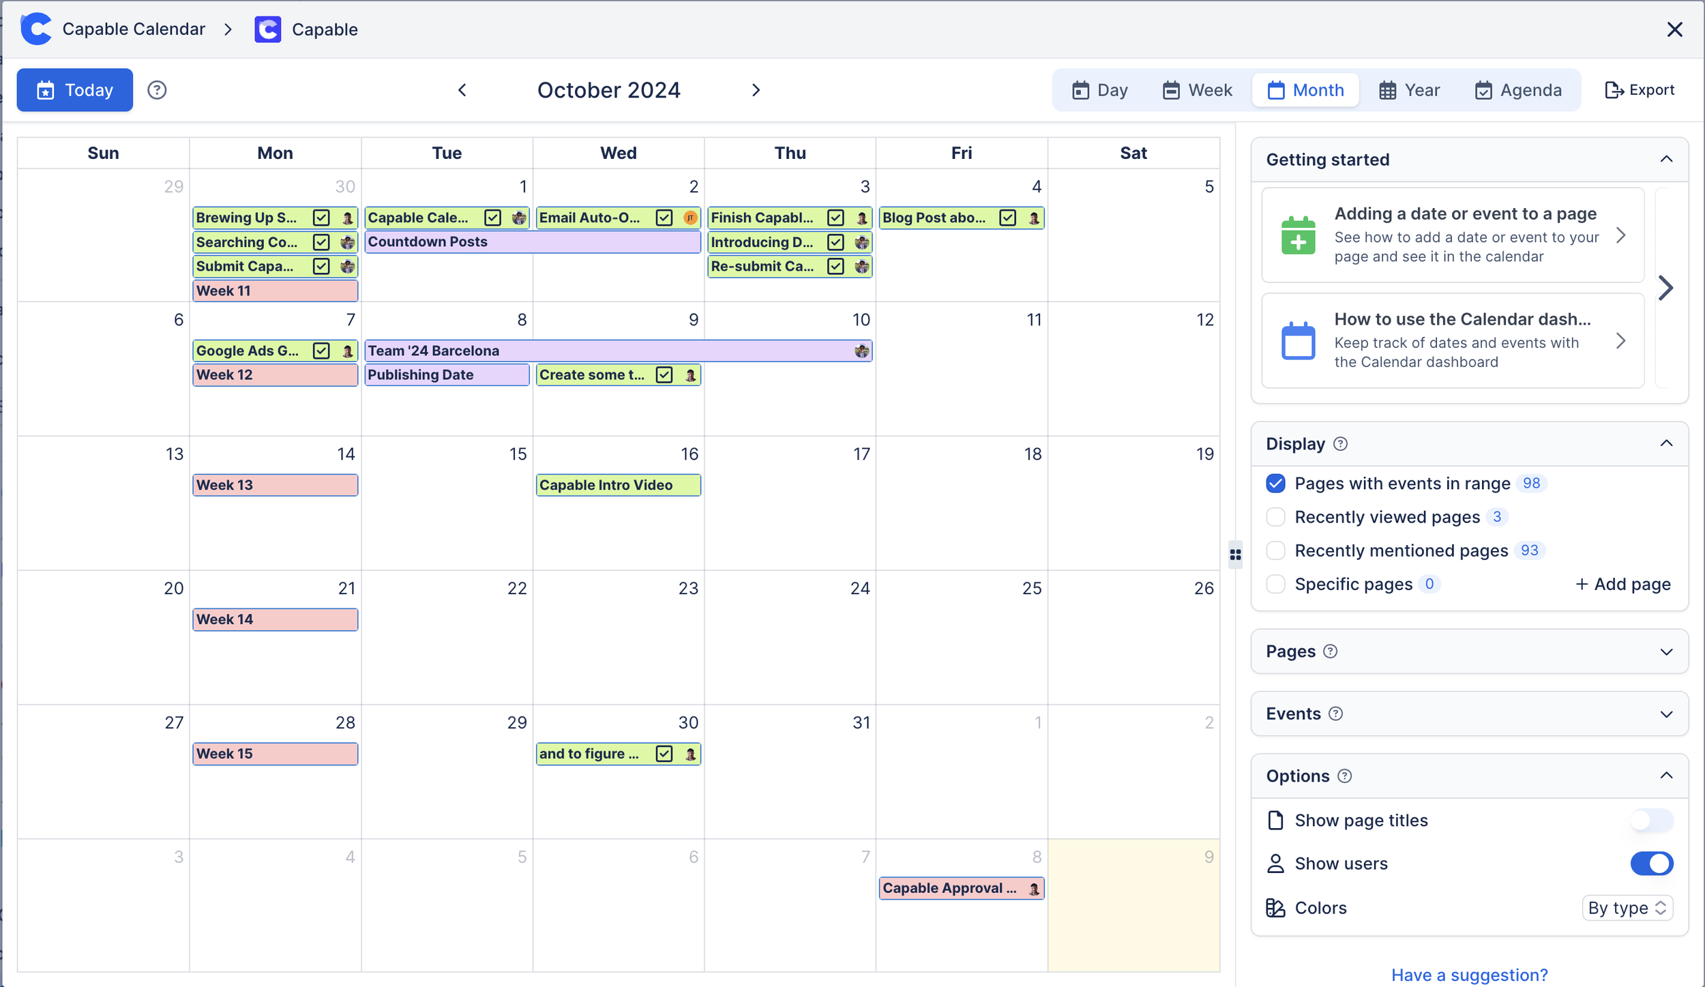Open the Countdown Posts event

[533, 241]
